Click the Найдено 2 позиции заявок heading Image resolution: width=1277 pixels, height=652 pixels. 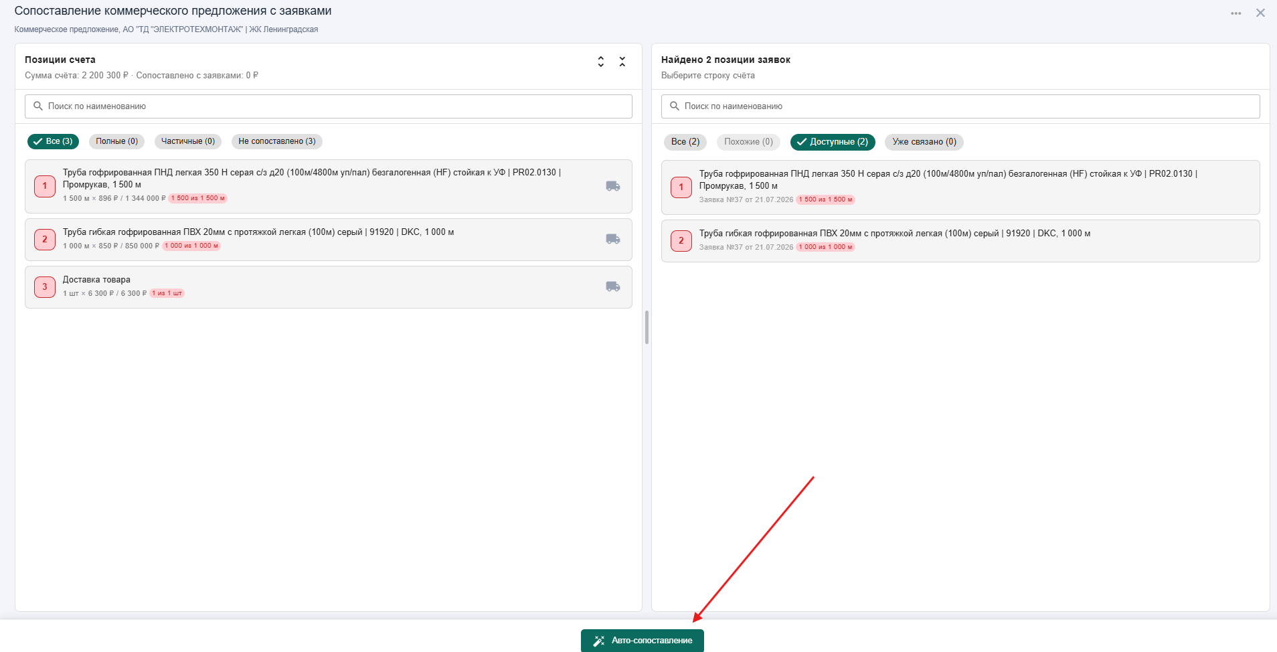726,60
